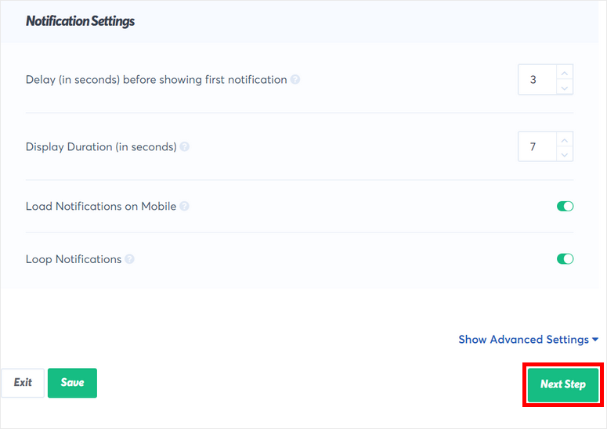Click the Next Step button

[x=563, y=384]
